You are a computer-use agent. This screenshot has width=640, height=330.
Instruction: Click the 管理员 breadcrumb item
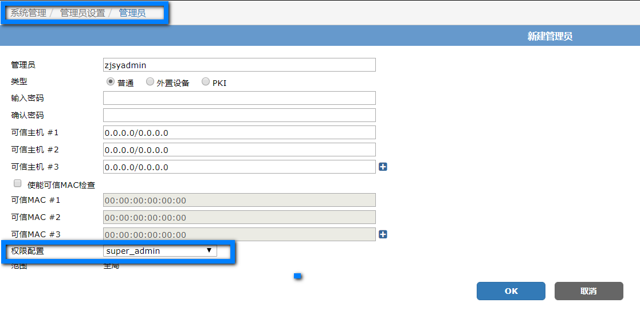point(132,13)
